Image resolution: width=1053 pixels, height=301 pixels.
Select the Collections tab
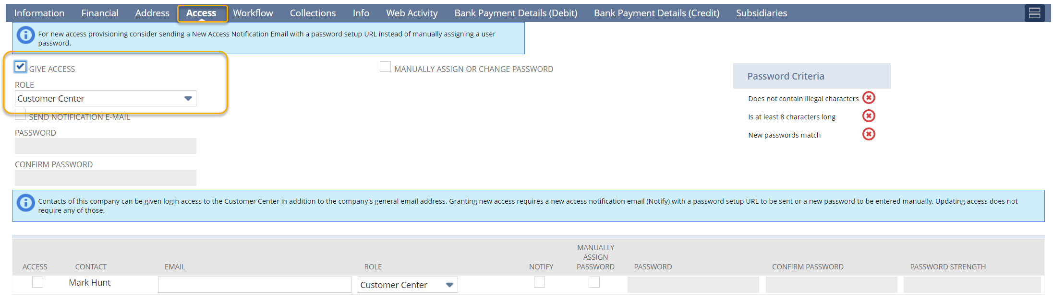pos(313,13)
